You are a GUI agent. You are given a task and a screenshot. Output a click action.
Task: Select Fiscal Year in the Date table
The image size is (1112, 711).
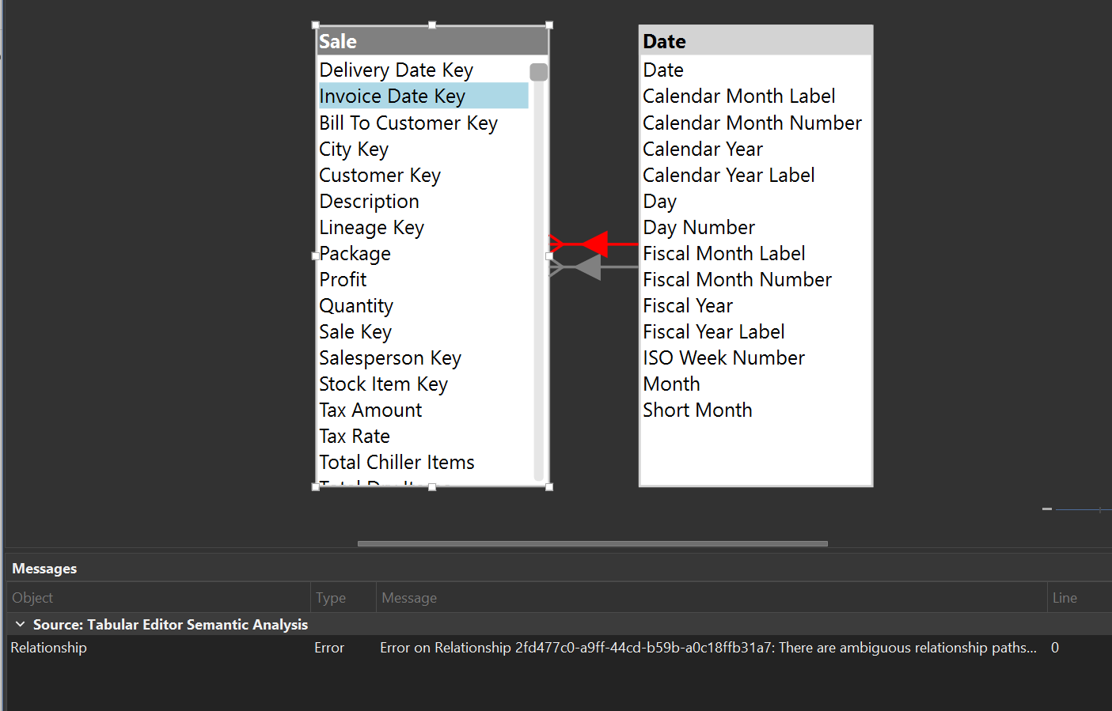coord(687,305)
